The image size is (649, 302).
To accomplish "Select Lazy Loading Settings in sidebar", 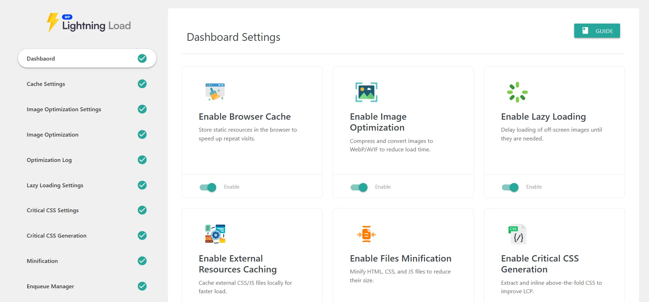I will point(55,185).
